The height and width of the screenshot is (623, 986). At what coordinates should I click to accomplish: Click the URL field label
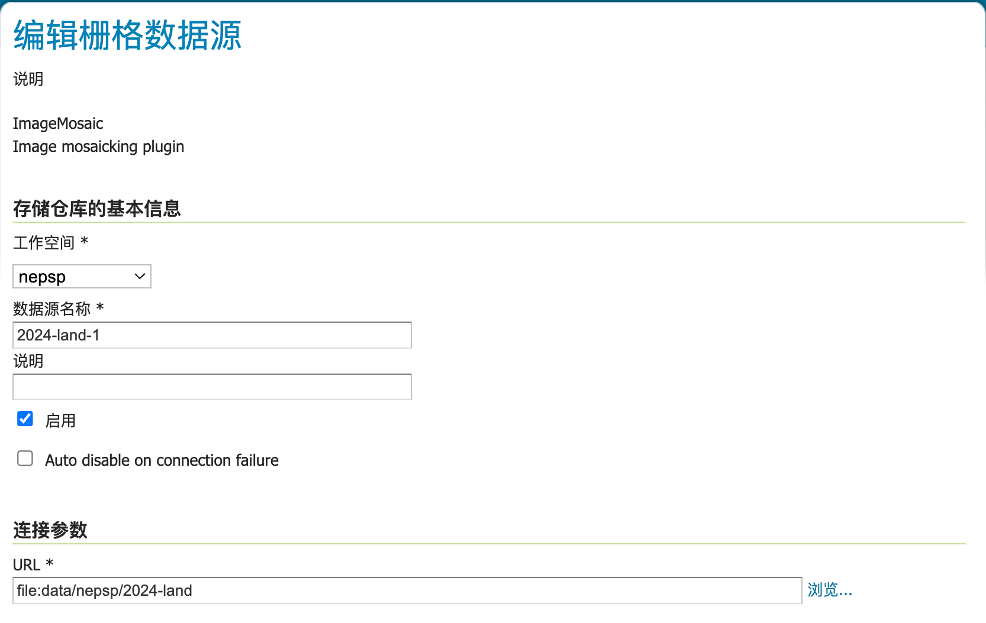(x=27, y=565)
